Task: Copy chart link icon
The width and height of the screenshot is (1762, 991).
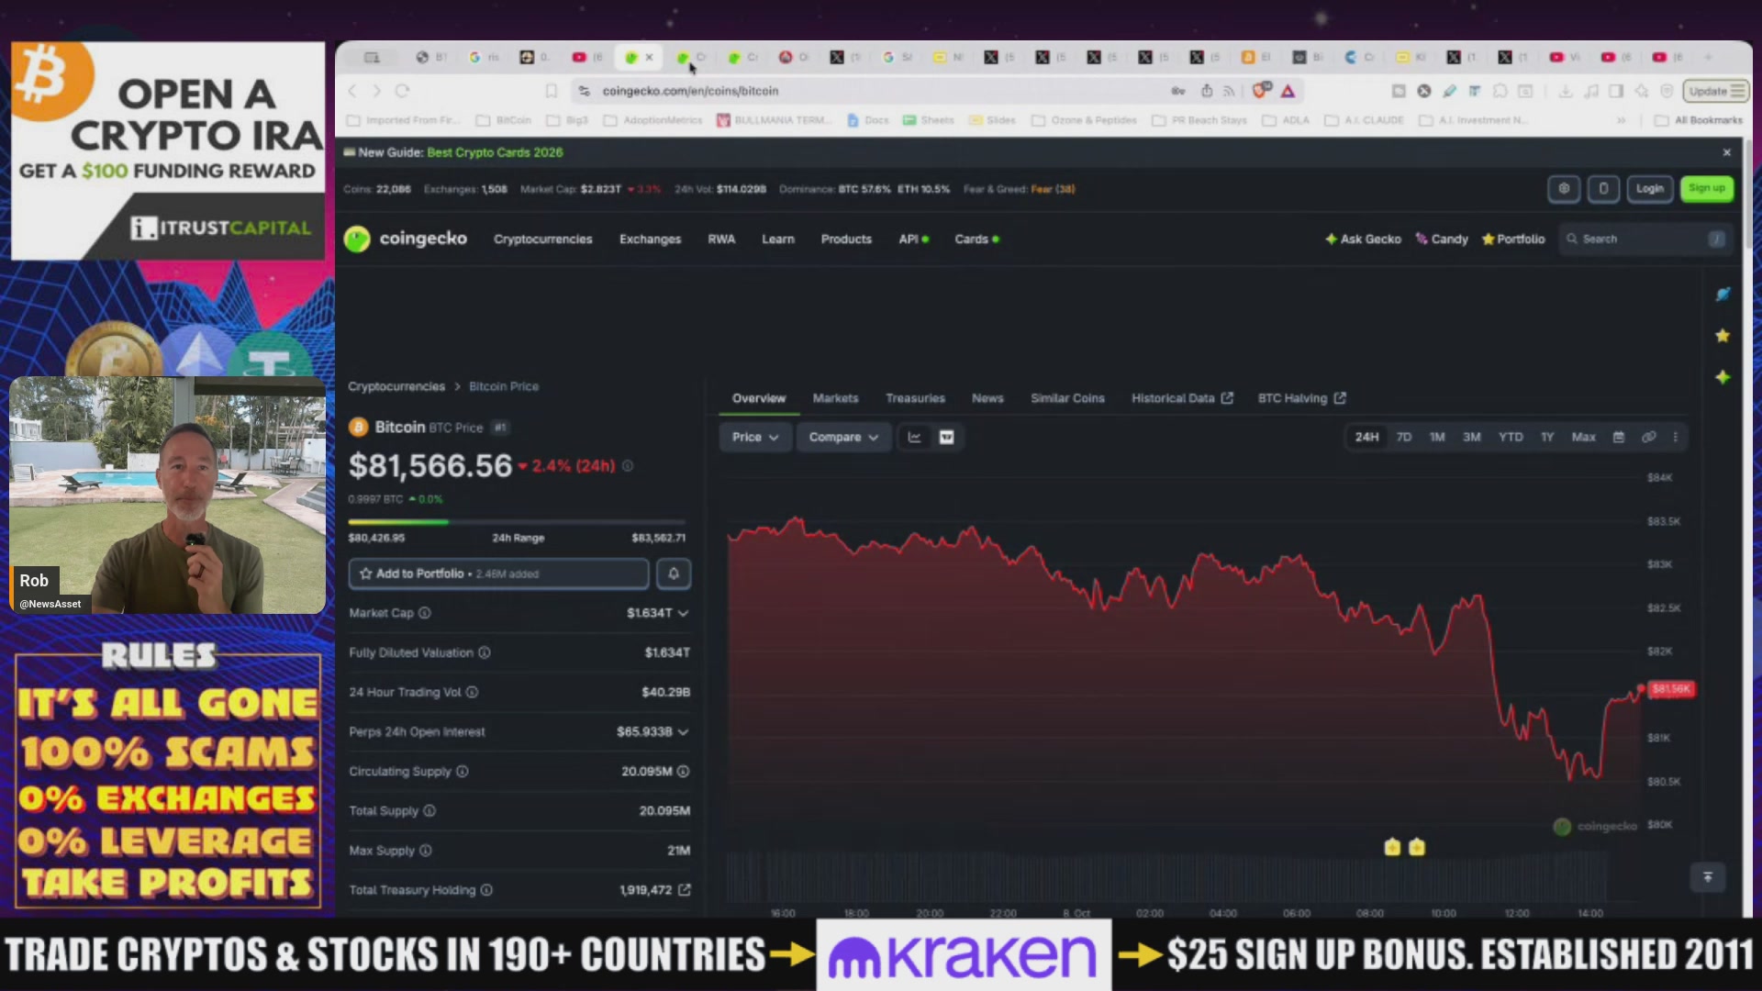Action: (1649, 437)
